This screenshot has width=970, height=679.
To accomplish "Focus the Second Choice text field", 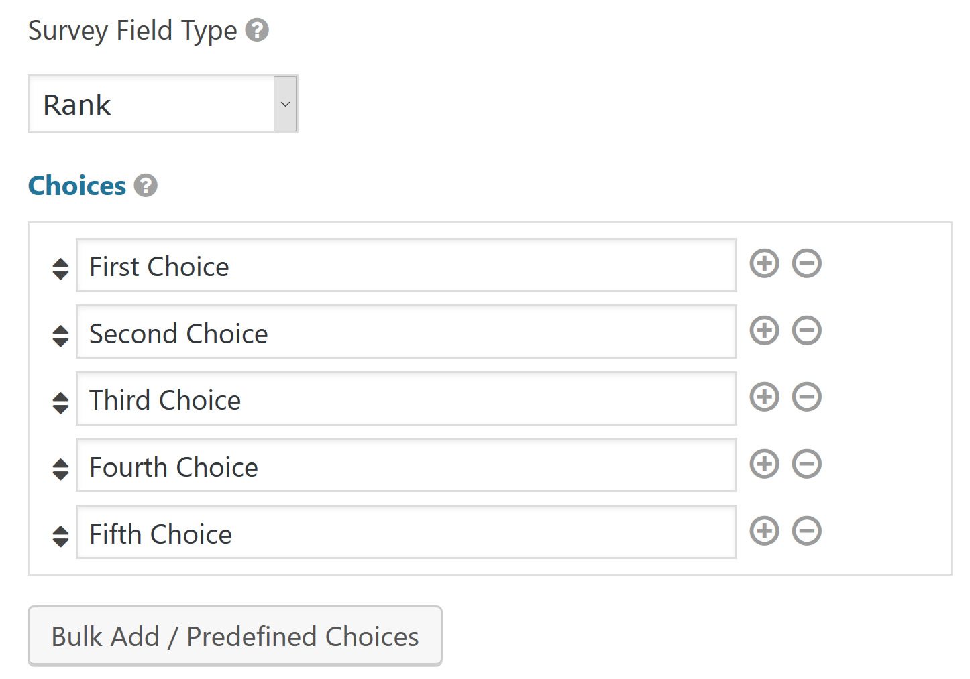I will point(406,332).
